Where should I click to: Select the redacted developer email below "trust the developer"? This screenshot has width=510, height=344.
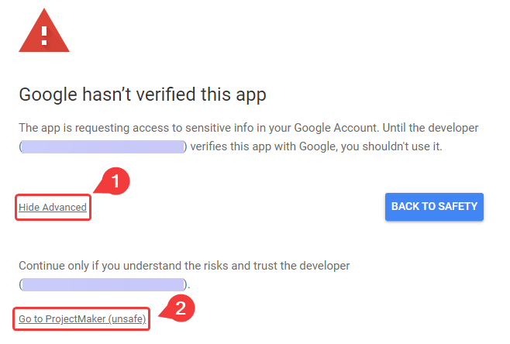point(103,284)
